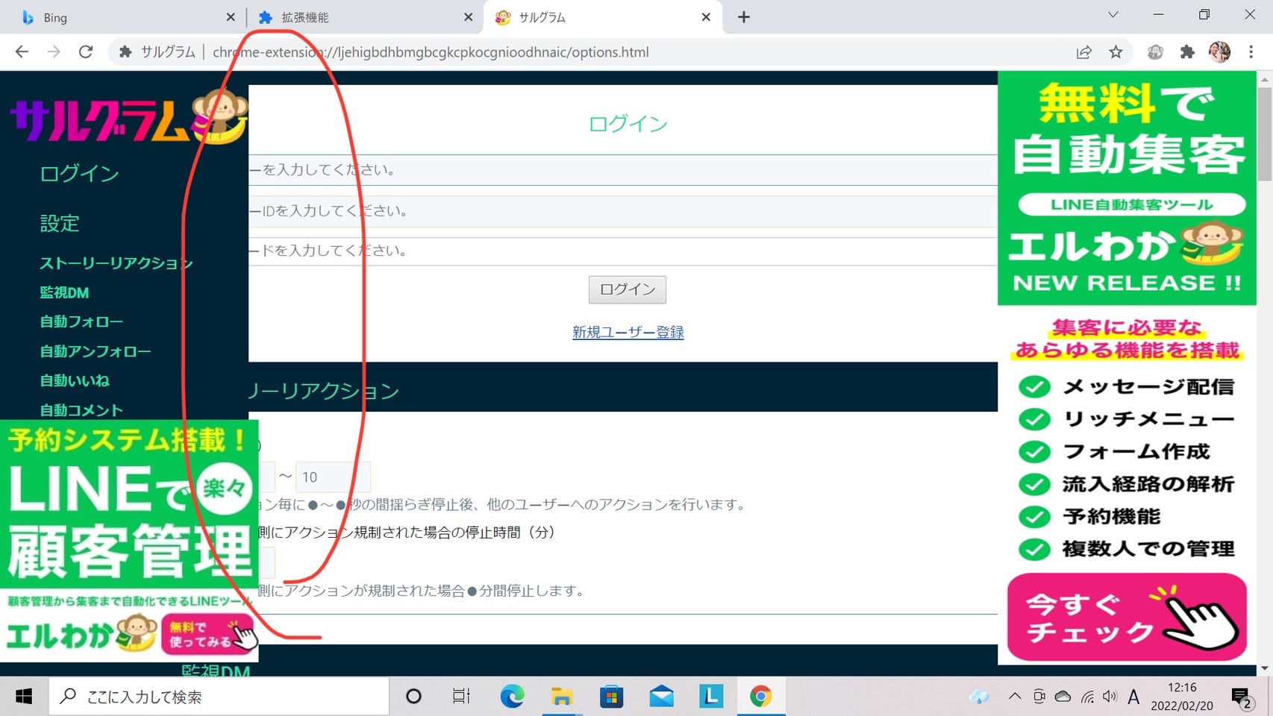Open Wi-Fi network settings tray icon
Screen dimensions: 1273x716
(x=1087, y=697)
